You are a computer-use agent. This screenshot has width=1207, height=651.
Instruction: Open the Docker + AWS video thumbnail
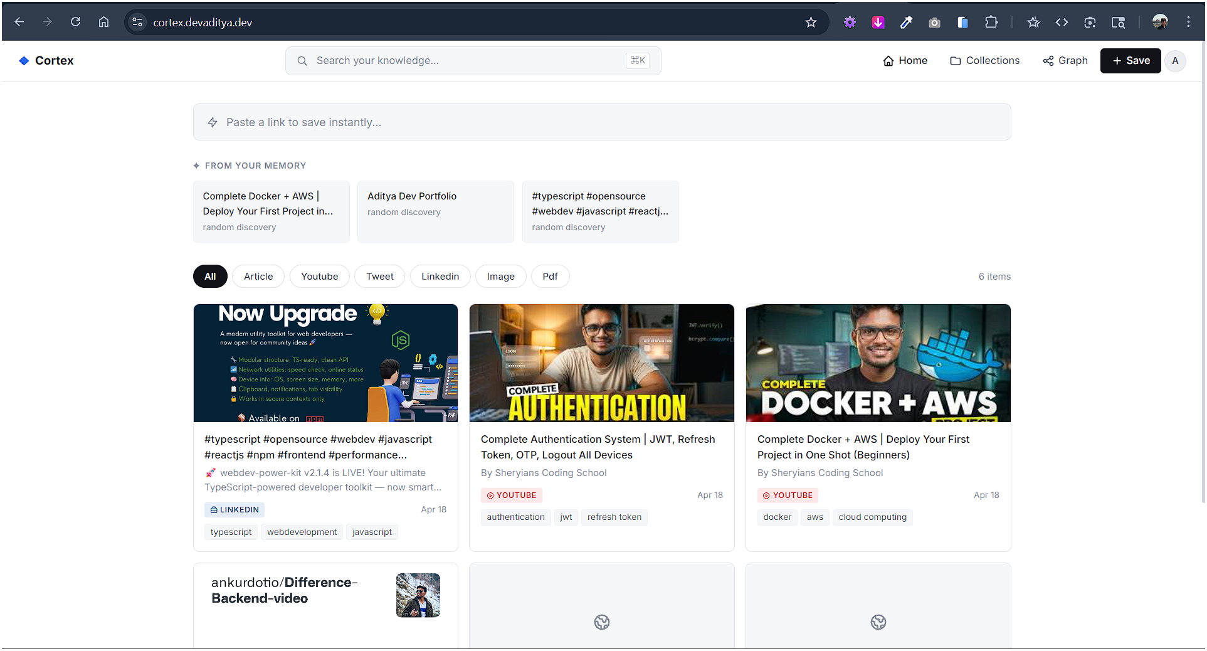[x=878, y=363]
